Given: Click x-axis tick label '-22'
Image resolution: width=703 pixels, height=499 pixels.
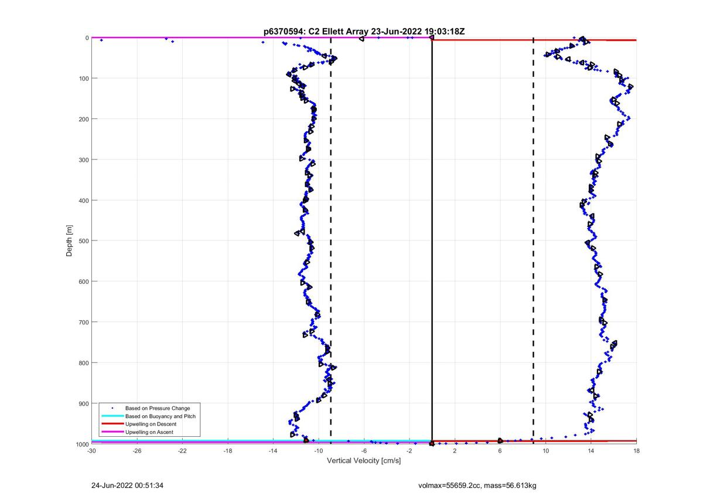Looking at the screenshot, I should [x=182, y=450].
